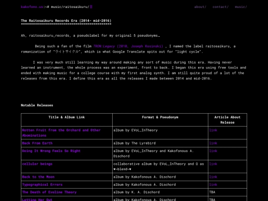This screenshot has width=268, height=201.
Task: Open the Typographical Errors album link
Action: coord(42,185)
